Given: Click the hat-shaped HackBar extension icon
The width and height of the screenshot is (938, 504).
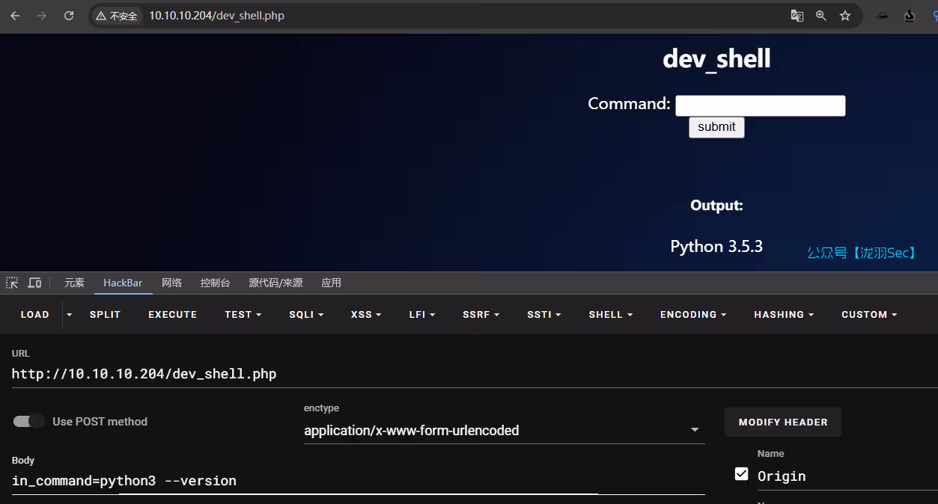Looking at the screenshot, I should pyautogui.click(x=882, y=15).
